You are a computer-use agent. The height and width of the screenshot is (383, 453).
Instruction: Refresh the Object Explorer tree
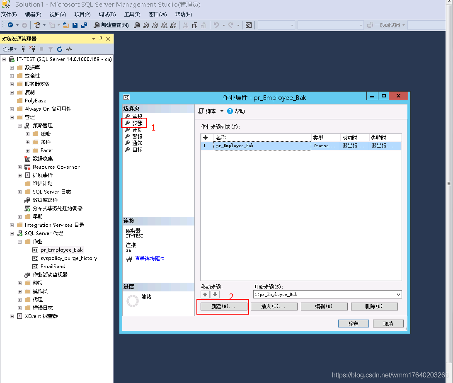(60, 49)
